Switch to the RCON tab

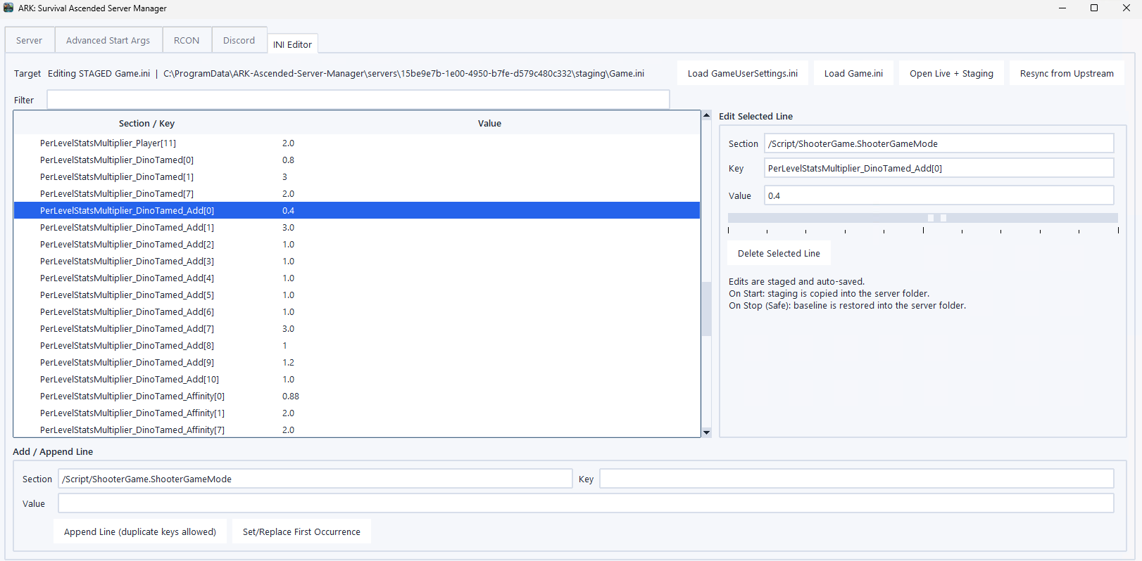coord(187,40)
